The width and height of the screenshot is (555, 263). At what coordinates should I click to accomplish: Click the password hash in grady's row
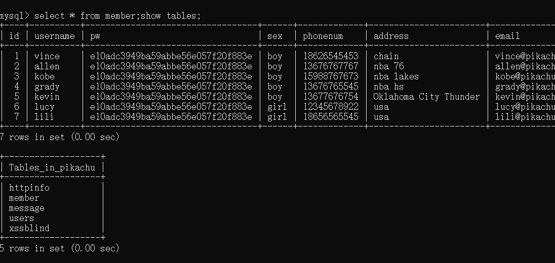point(171,86)
